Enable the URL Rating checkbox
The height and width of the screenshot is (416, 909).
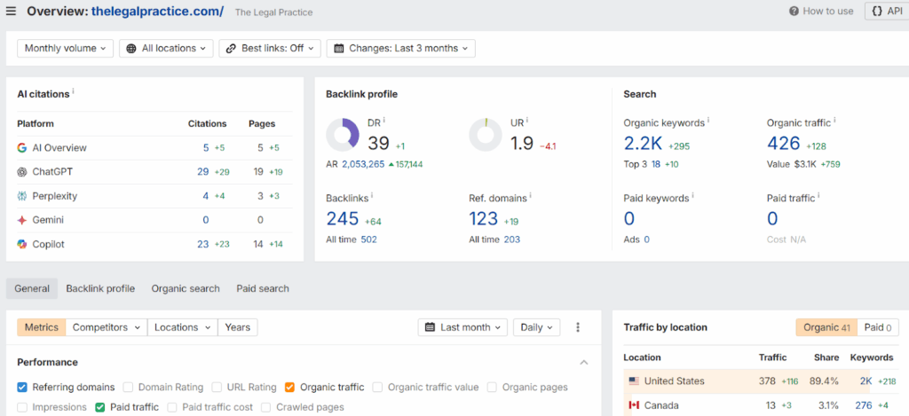click(217, 387)
